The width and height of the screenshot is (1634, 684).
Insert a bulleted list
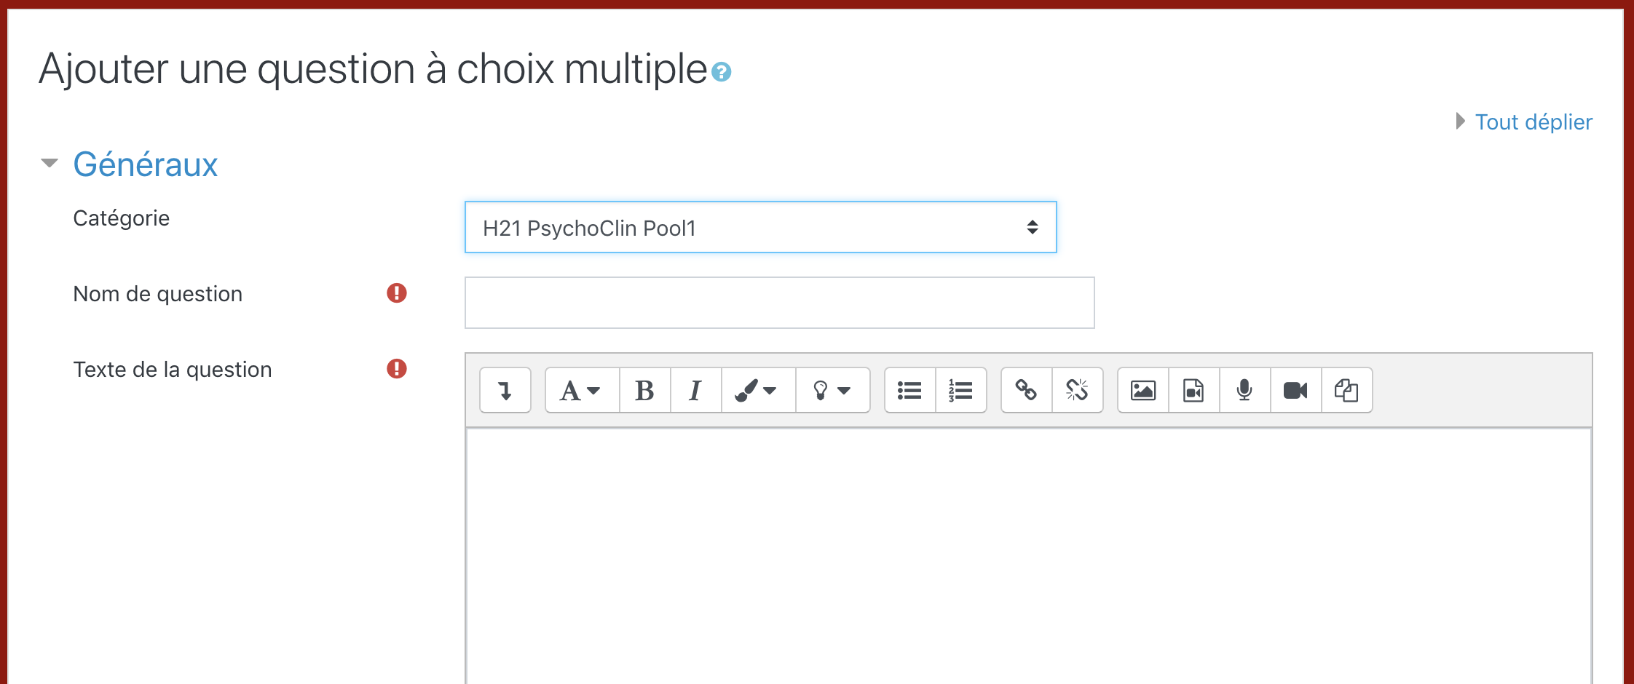coord(909,391)
